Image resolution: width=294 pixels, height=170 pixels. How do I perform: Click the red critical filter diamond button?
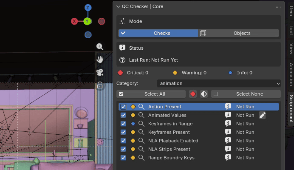(193, 94)
